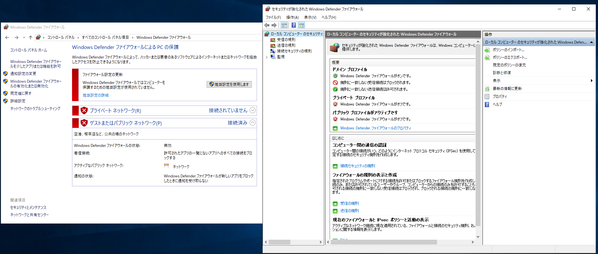Open プロパティ in the actions pane

[500, 97]
